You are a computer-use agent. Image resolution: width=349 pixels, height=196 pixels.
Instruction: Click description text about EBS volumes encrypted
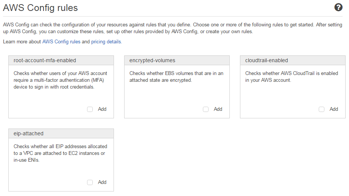click(176, 77)
